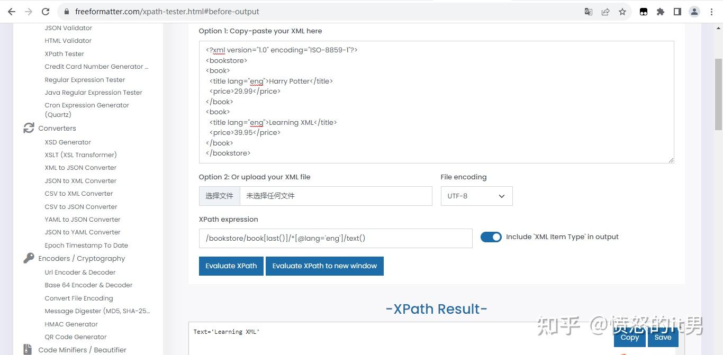Click the Code Minifiers / Beautifier sidebar icon
Image resolution: width=723 pixels, height=355 pixels.
[x=29, y=349]
